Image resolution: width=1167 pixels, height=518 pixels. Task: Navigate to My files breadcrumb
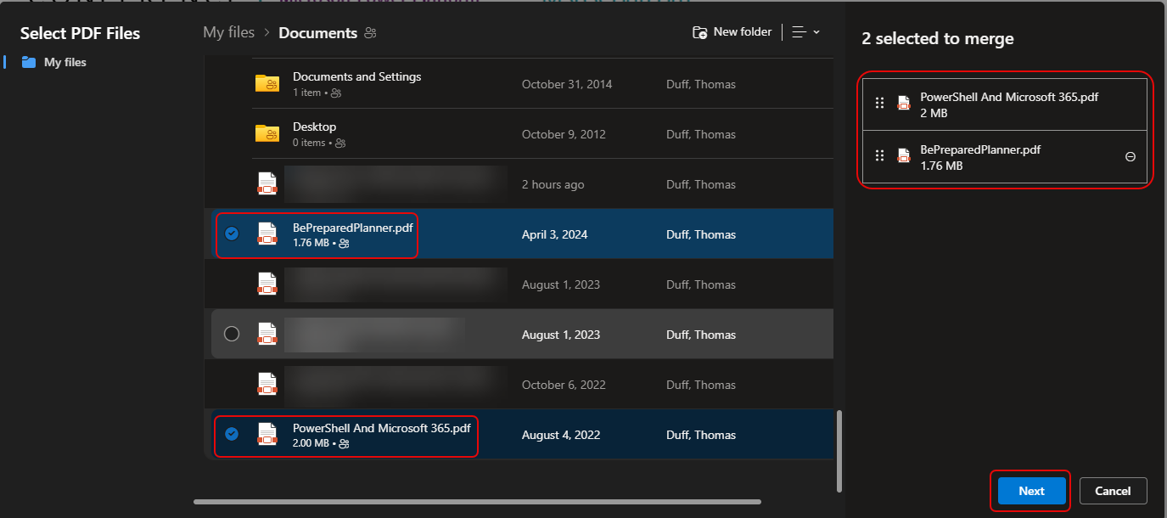[x=228, y=32]
